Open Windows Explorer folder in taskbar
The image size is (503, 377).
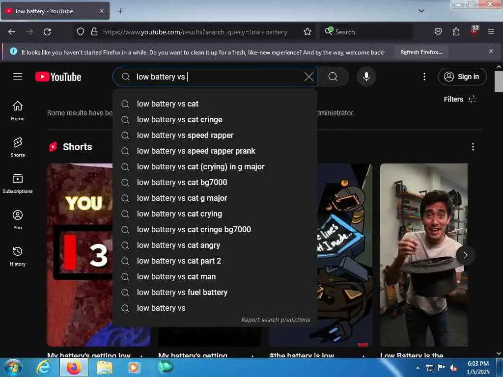tap(105, 367)
